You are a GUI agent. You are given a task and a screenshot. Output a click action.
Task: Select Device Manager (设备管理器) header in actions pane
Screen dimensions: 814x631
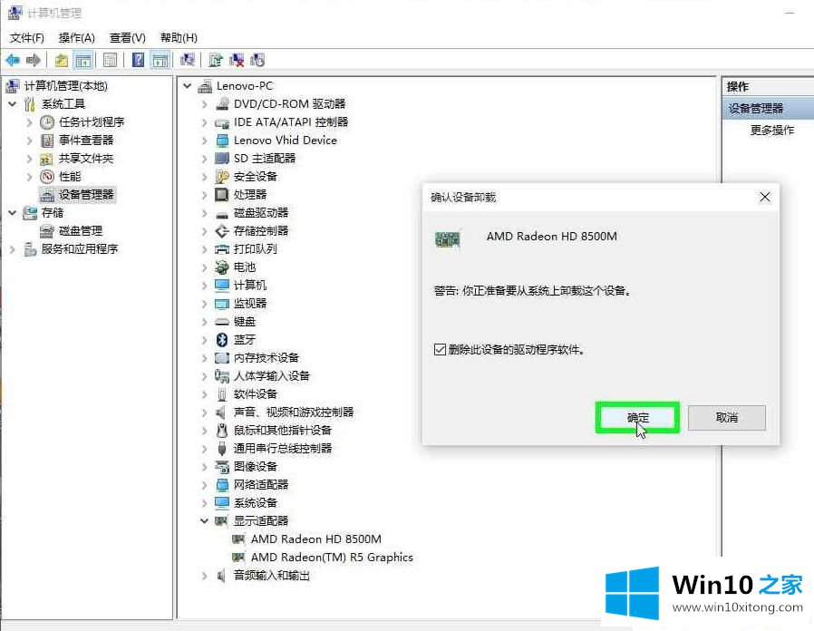[x=769, y=109]
